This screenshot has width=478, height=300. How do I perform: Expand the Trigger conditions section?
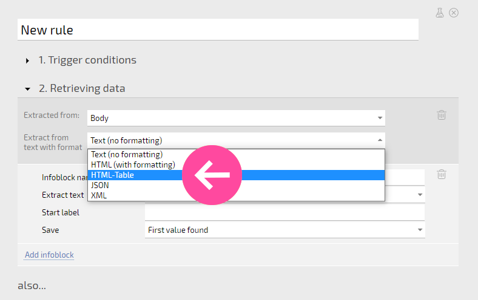(27, 61)
